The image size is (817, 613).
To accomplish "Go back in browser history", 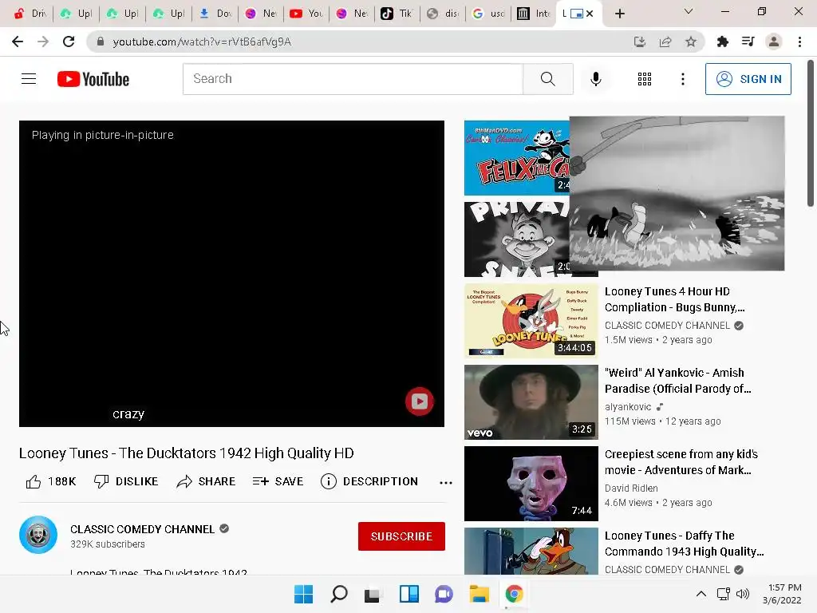I will 18,42.
